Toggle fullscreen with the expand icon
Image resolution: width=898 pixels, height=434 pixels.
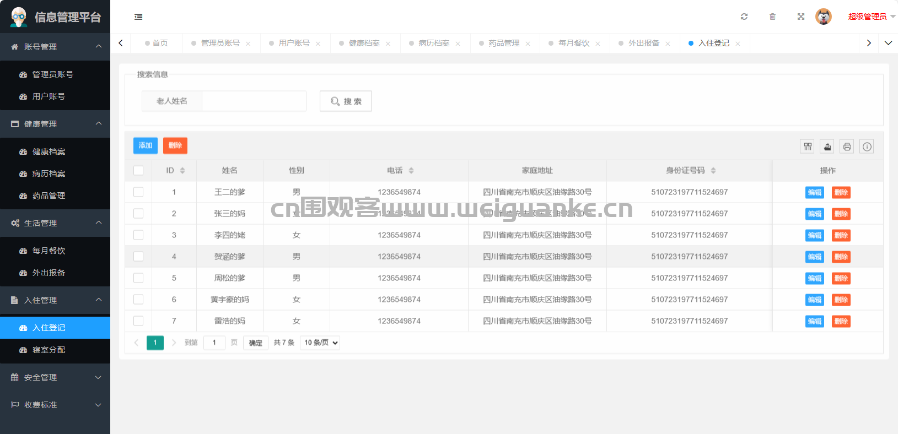point(801,17)
